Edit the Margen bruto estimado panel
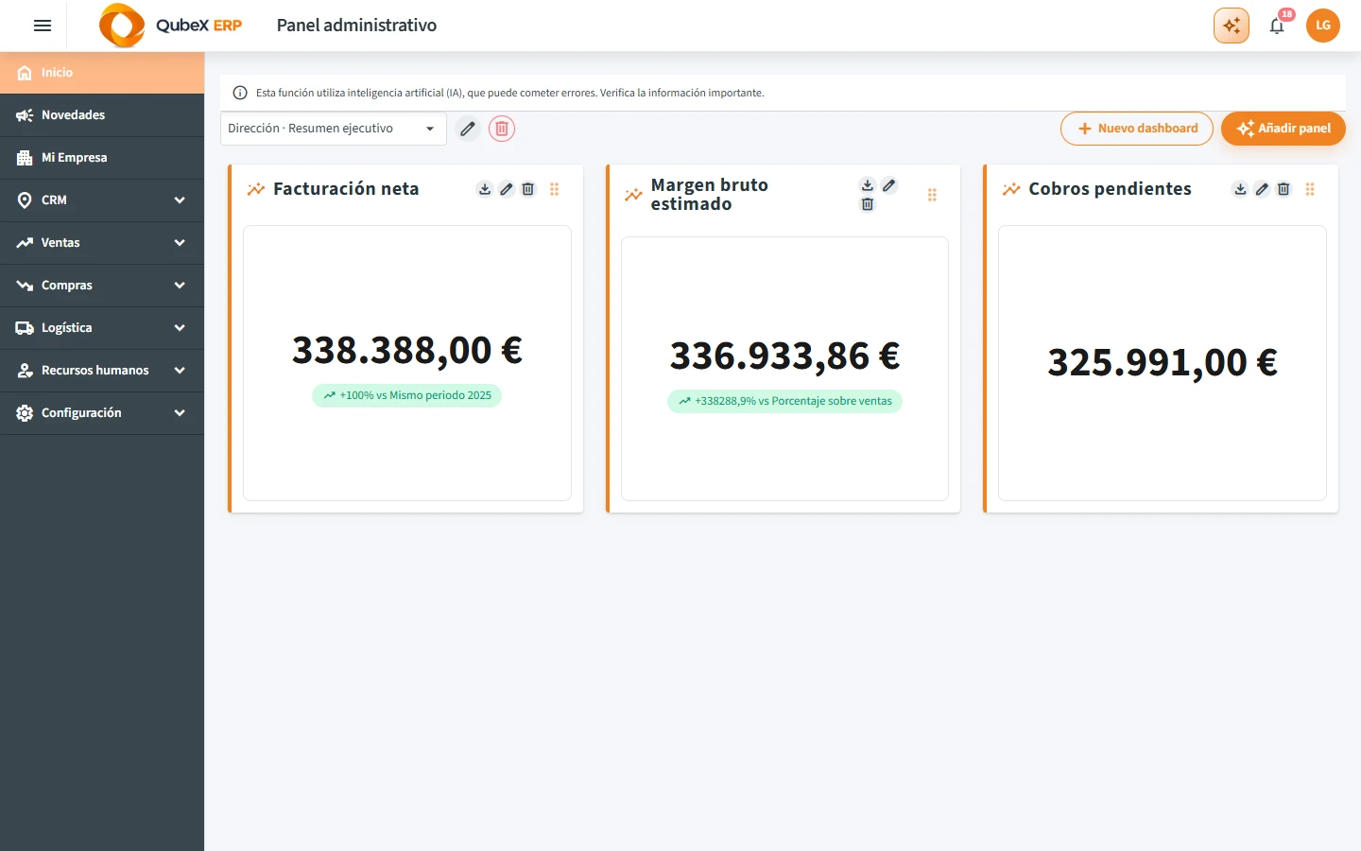This screenshot has width=1361, height=851. (889, 185)
